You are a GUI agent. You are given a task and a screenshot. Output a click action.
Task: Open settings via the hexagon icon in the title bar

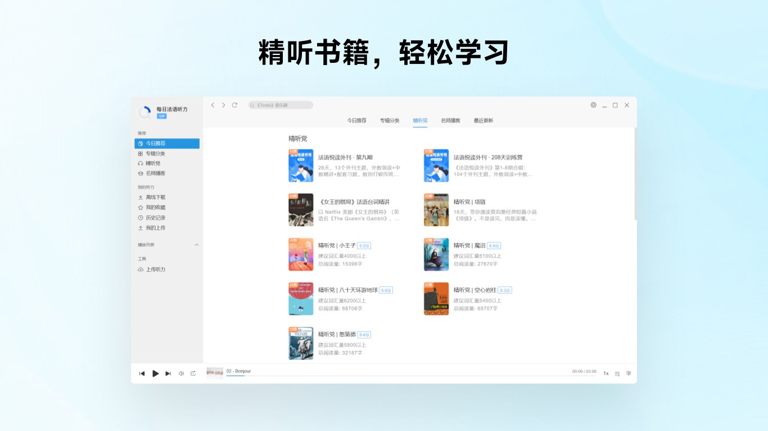coord(593,105)
